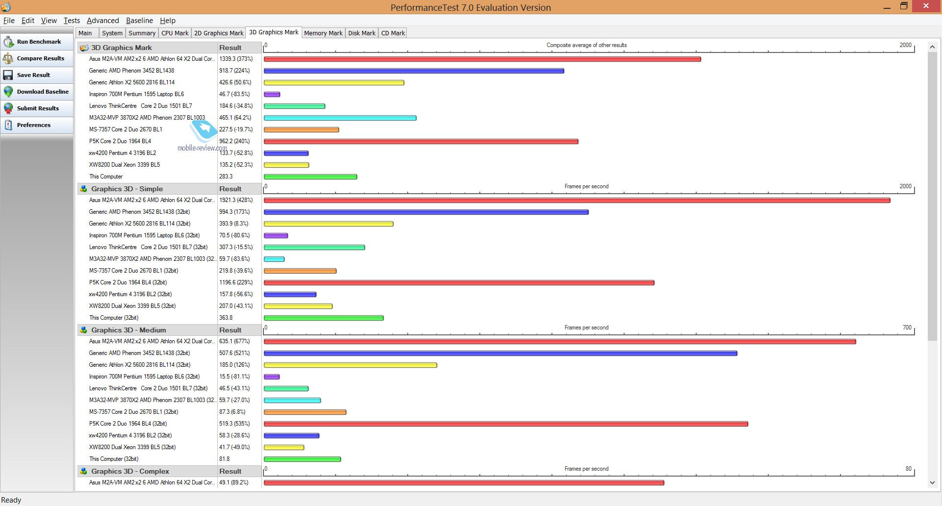Switch to the System tab
The width and height of the screenshot is (942, 506).
112,33
